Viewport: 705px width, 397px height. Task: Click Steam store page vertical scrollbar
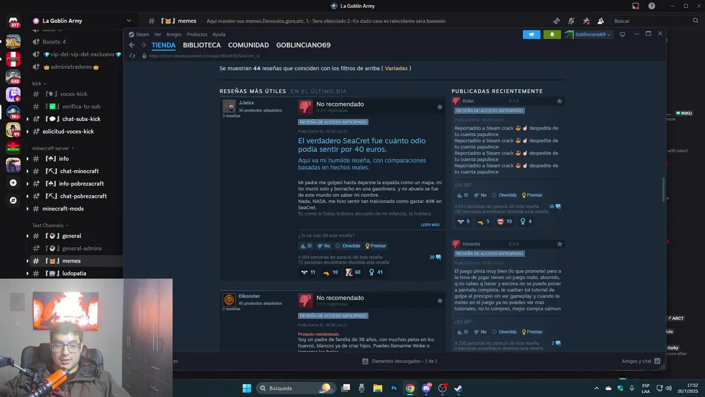tap(663, 190)
